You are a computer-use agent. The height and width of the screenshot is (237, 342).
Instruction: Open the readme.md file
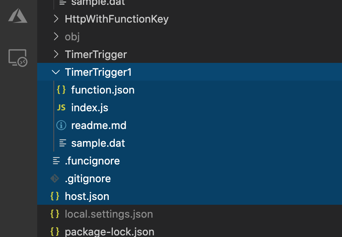tap(99, 125)
